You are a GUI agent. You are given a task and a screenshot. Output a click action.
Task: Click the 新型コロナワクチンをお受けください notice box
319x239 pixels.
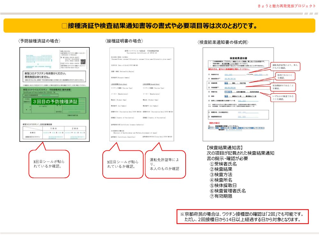(54, 76)
